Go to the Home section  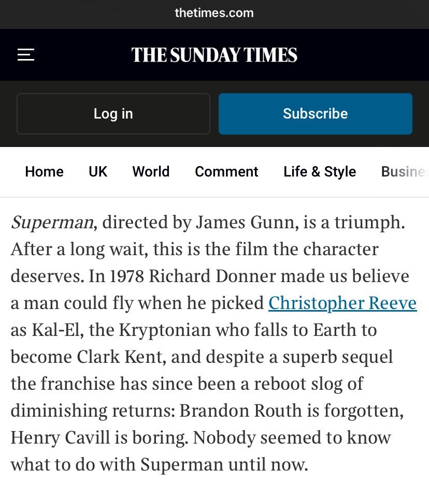click(x=44, y=172)
